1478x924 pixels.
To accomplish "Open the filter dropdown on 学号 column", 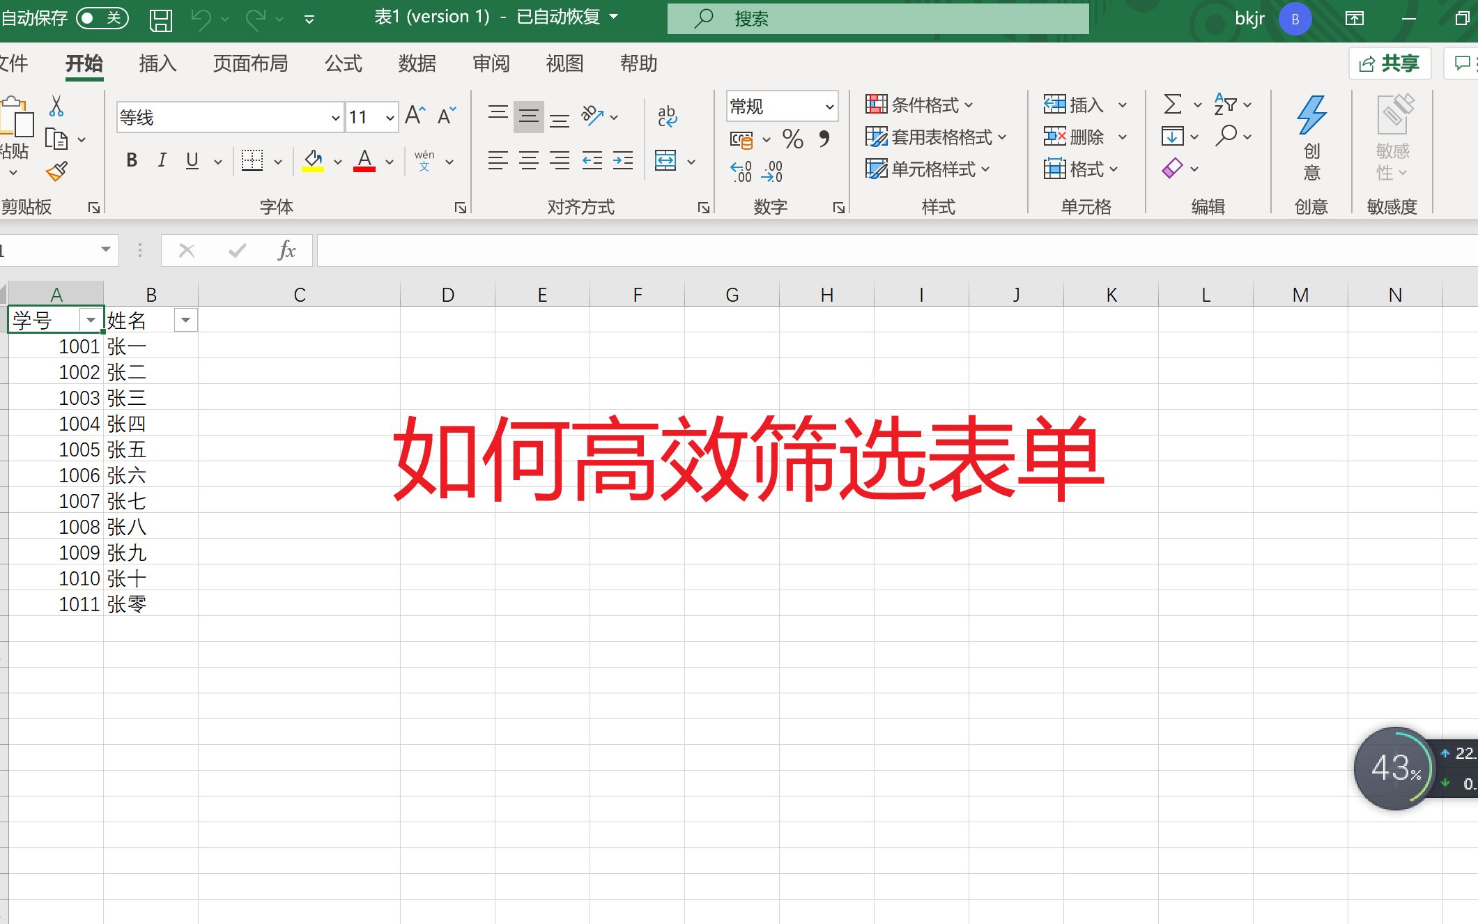I will (x=91, y=320).
